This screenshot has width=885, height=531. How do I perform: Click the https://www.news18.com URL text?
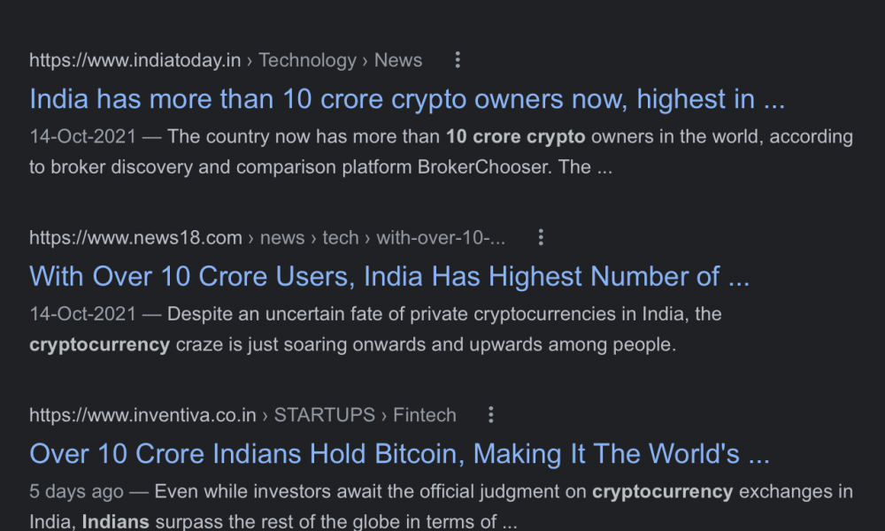(x=135, y=237)
